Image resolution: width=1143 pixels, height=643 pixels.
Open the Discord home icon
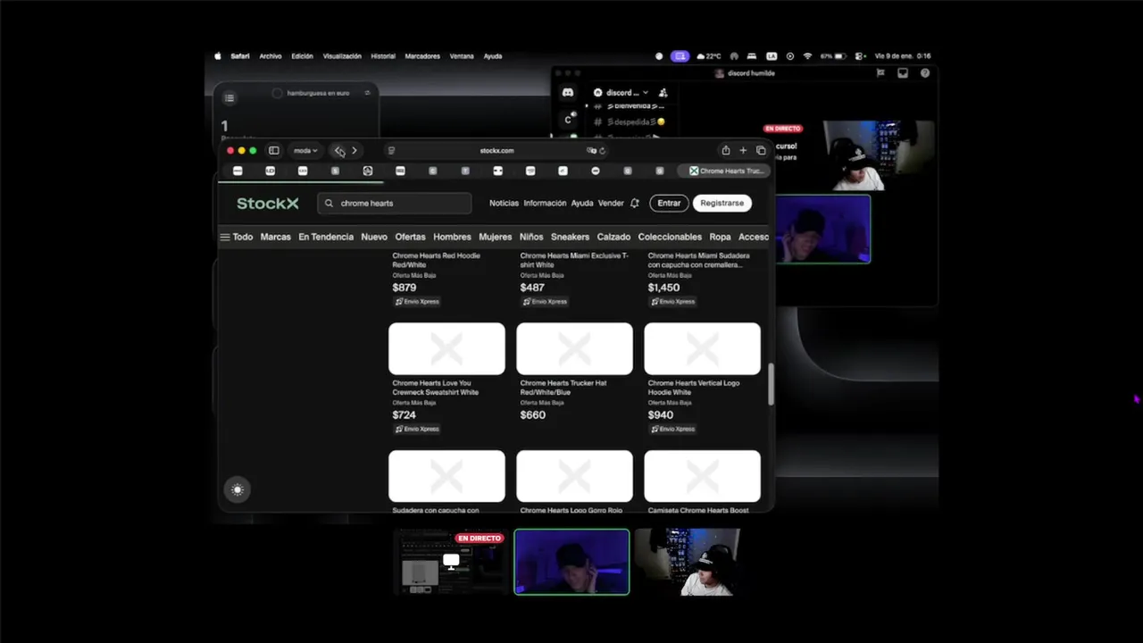568,93
